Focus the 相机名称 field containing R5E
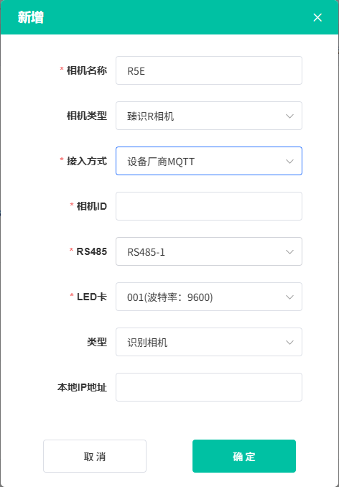 [209, 70]
